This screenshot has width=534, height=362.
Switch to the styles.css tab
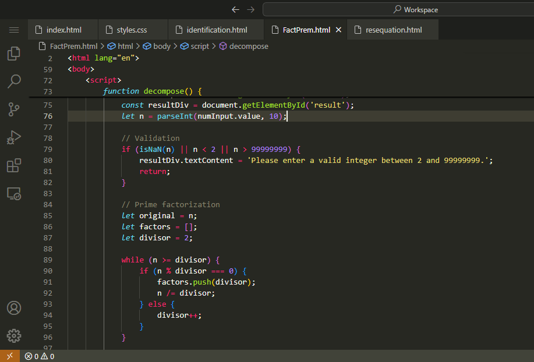click(x=131, y=30)
